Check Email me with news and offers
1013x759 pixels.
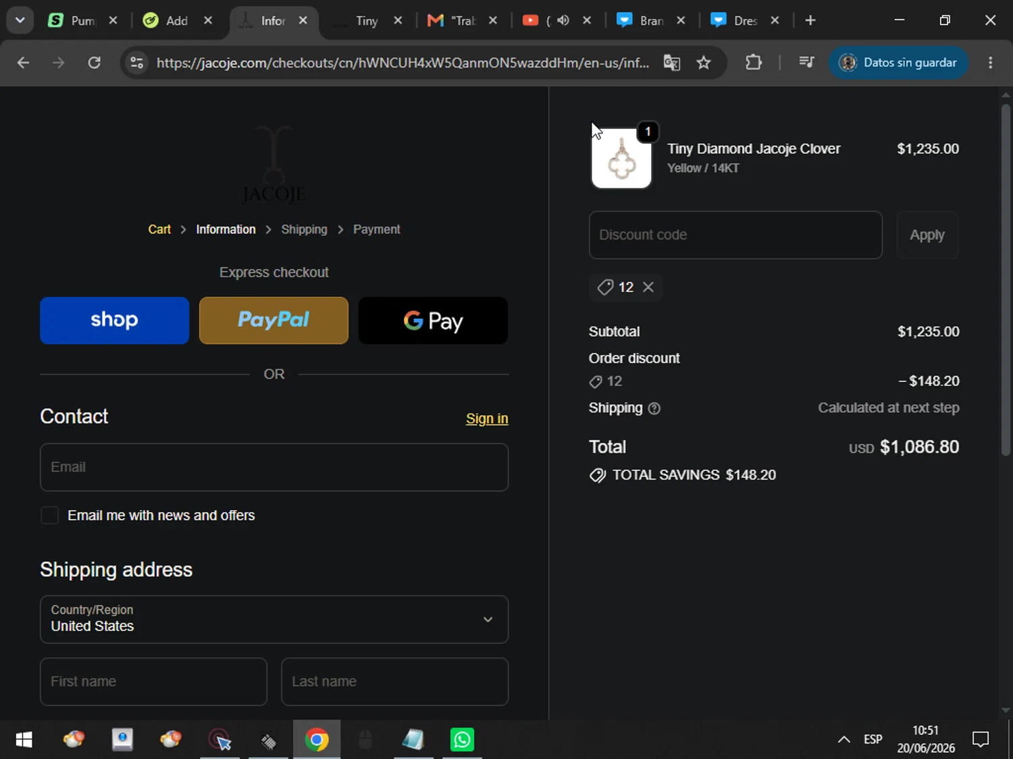coord(49,515)
